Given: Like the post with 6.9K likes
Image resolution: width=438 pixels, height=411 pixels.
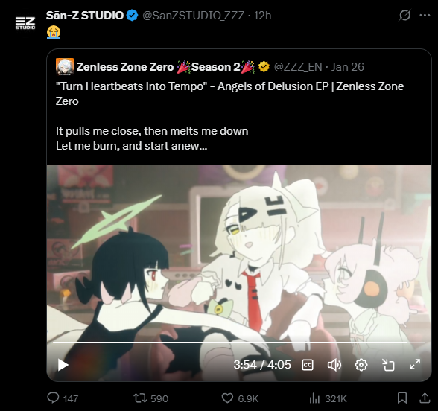Looking at the screenshot, I should tap(240, 398).
